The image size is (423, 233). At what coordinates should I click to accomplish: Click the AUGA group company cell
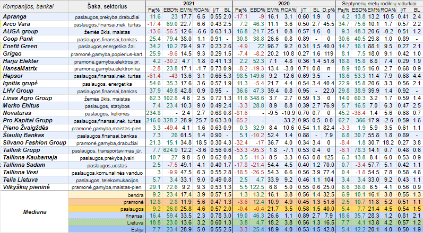(x=34, y=31)
